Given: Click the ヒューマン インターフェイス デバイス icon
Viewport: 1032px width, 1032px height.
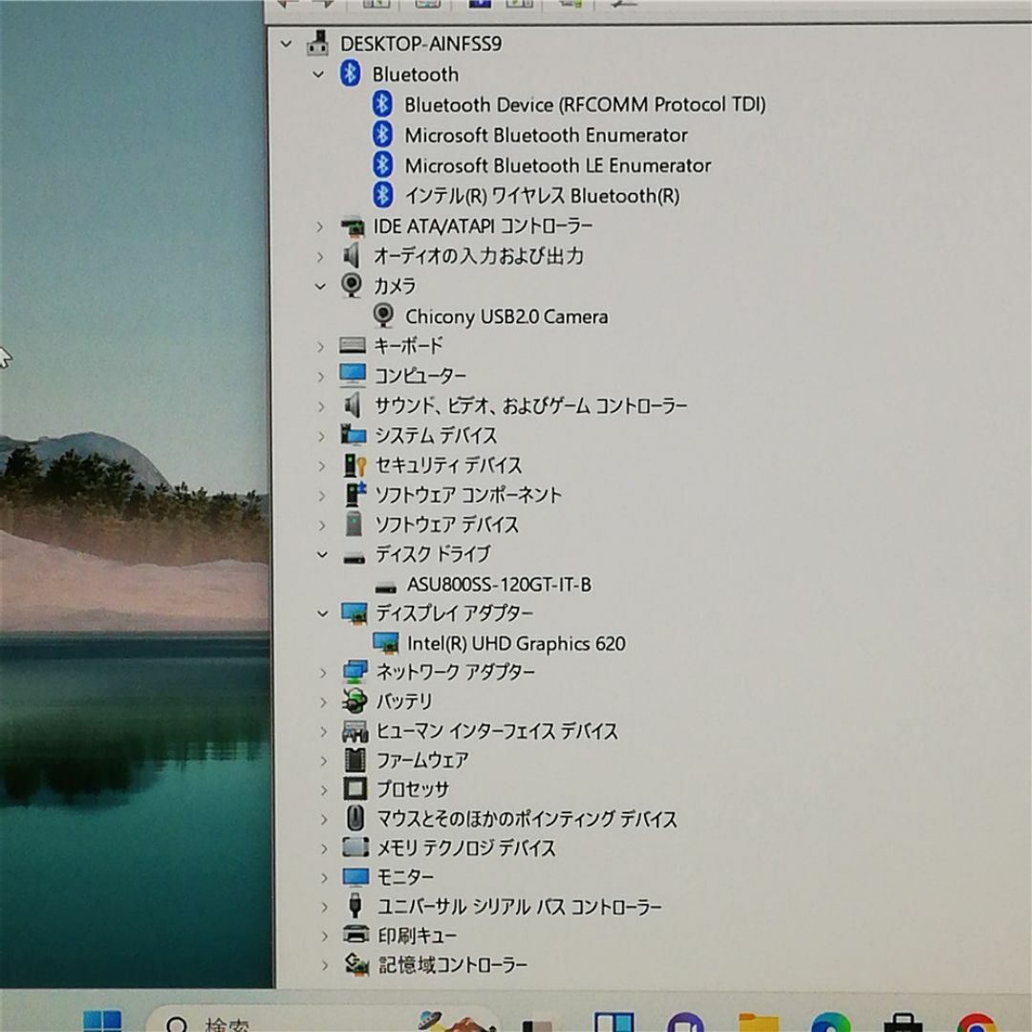Looking at the screenshot, I should [355, 731].
